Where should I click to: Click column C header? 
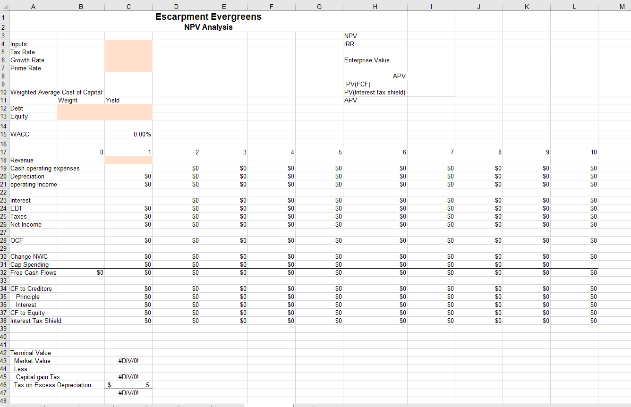pos(128,7)
